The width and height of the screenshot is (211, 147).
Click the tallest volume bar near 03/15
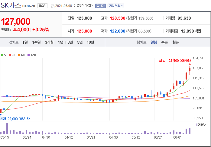pos(7,128)
